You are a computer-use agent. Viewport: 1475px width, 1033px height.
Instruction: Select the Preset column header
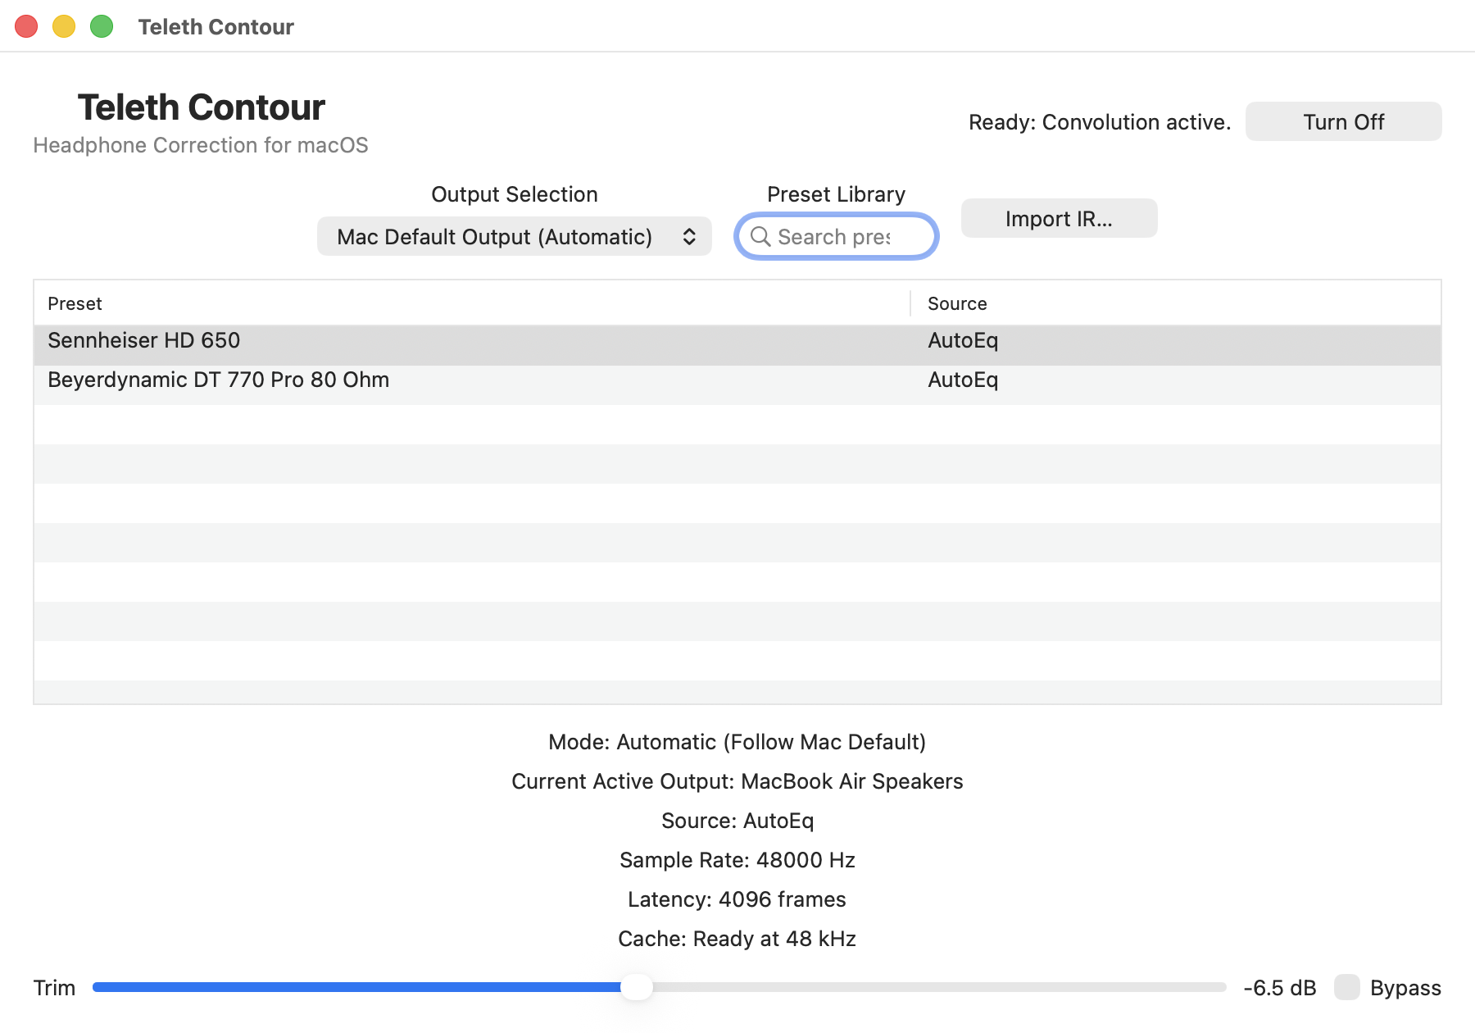click(75, 303)
